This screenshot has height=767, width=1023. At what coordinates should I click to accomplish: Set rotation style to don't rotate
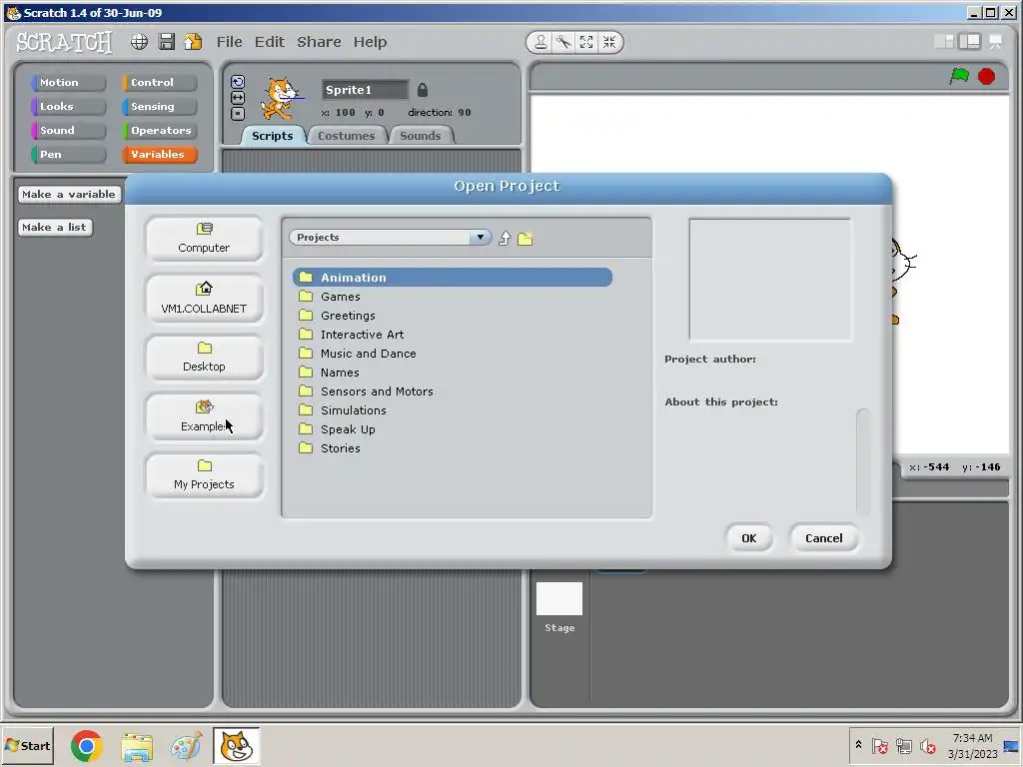(238, 114)
